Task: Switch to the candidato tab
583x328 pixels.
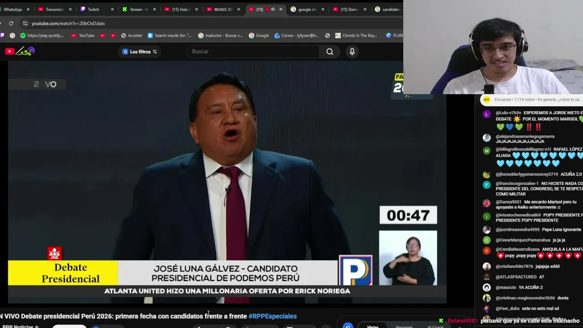Action: click(387, 9)
